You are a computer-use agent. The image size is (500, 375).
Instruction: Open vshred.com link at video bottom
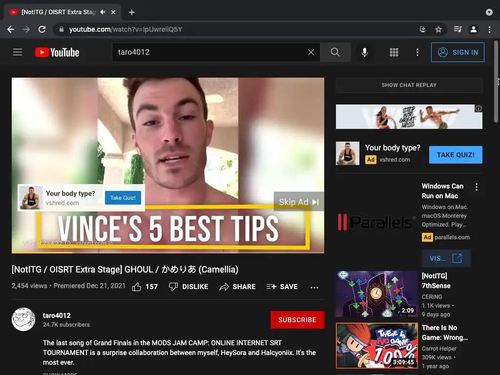click(x=94, y=243)
